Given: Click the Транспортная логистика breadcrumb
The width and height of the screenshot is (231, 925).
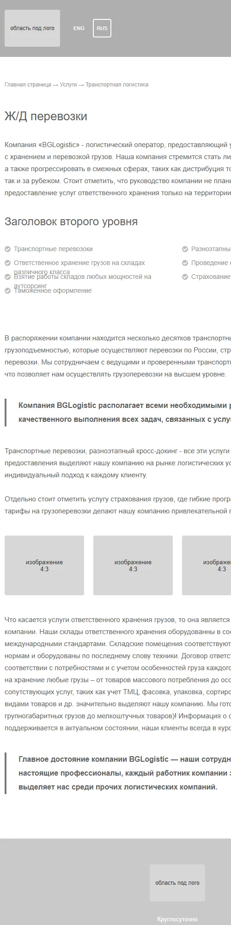Looking at the screenshot, I should (x=117, y=85).
